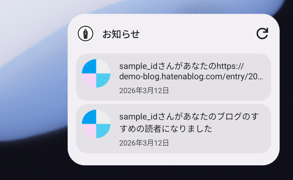Click the sample_id username in the second notification

[x=138, y=117]
